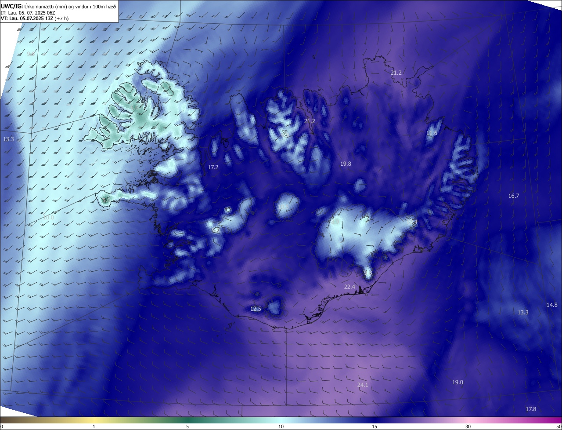Click the 19.0 value on the map
562x430 pixels.
point(458,383)
